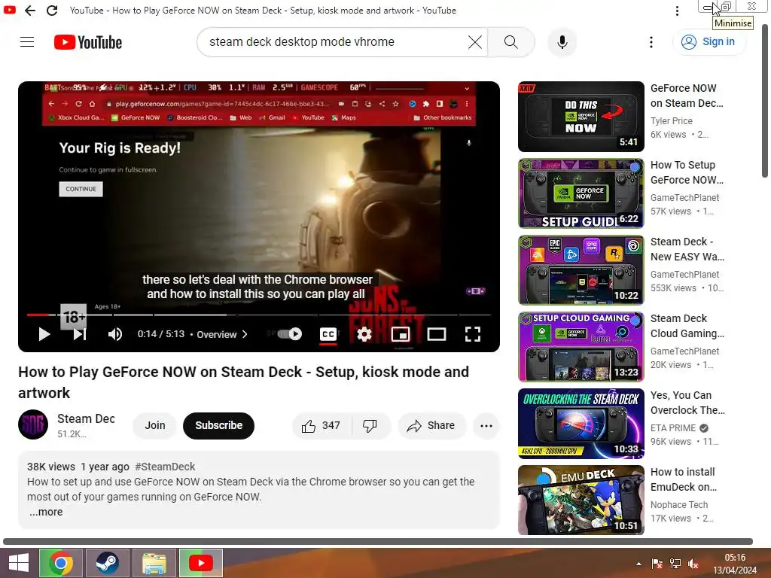Dislike the video
This screenshot has width=771, height=578.
click(x=370, y=426)
